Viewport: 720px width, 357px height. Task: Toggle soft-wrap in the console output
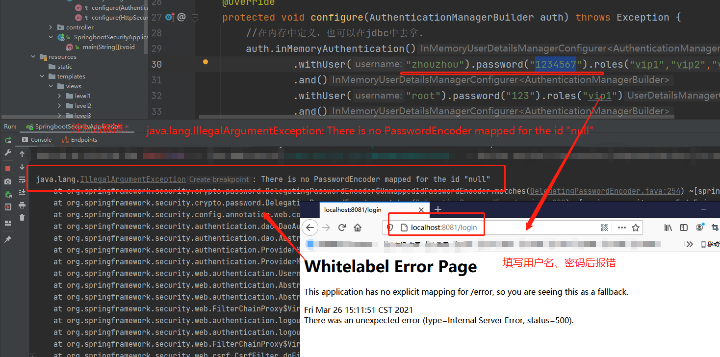pos(22,179)
